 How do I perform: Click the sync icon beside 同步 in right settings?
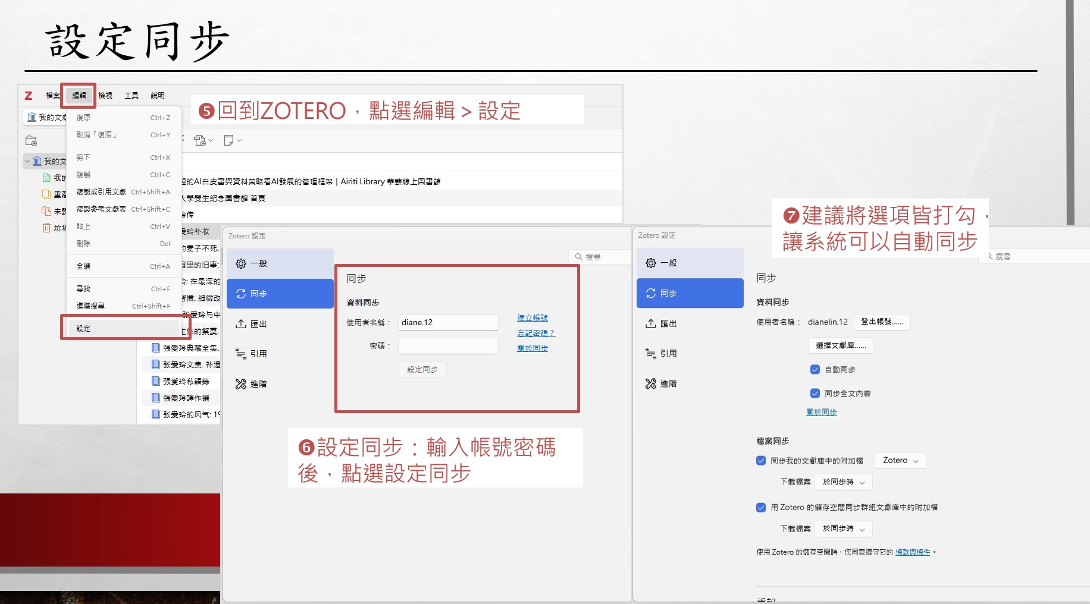click(651, 293)
